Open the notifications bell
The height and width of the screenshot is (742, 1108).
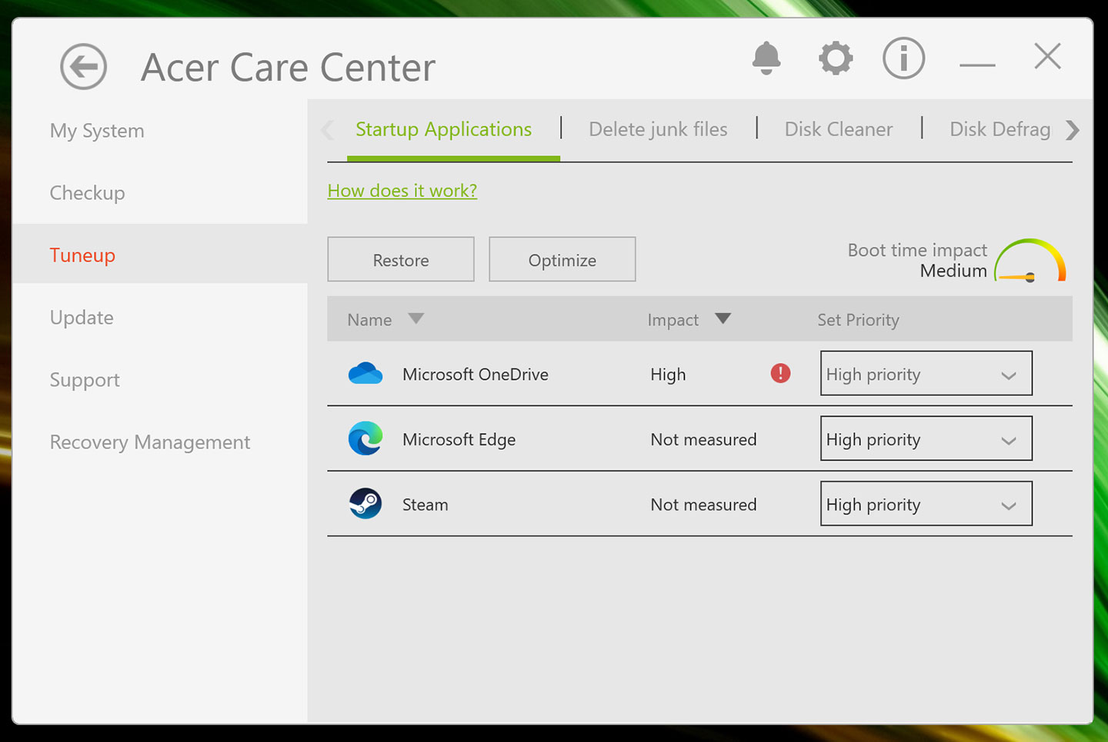pyautogui.click(x=766, y=58)
